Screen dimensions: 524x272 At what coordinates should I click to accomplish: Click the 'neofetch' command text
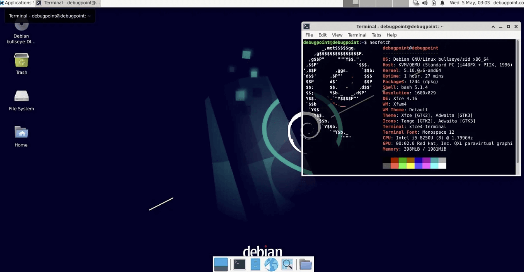pyautogui.click(x=380, y=42)
